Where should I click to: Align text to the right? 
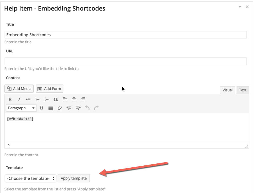pyautogui.click(x=83, y=100)
